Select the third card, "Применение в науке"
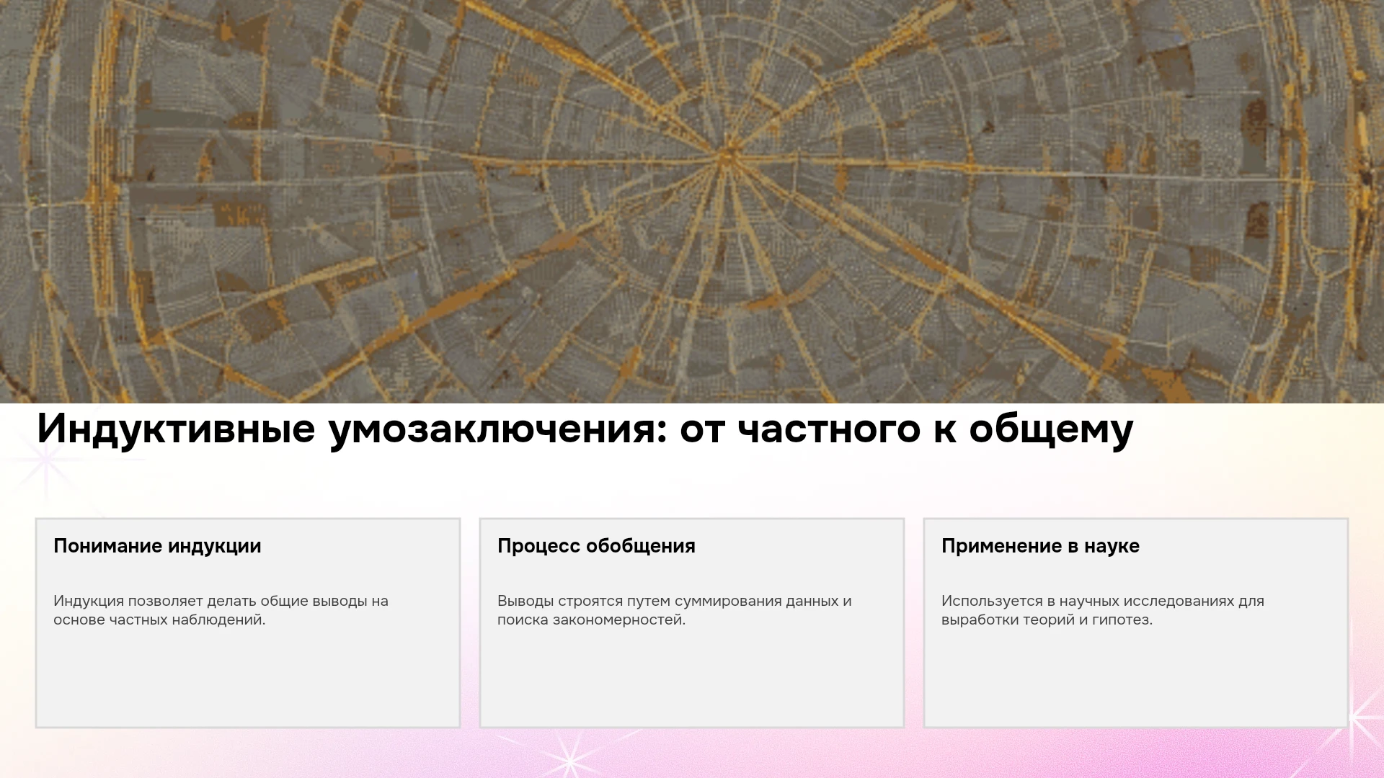The width and height of the screenshot is (1384, 778). [x=1136, y=623]
